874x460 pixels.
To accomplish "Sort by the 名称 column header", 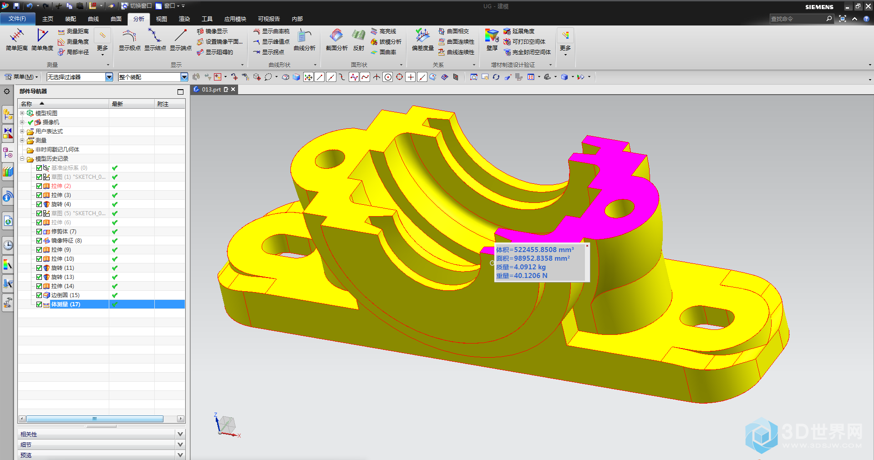I will coord(63,104).
